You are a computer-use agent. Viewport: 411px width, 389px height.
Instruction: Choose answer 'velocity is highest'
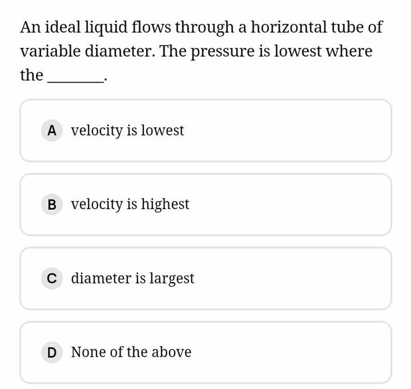click(129, 204)
